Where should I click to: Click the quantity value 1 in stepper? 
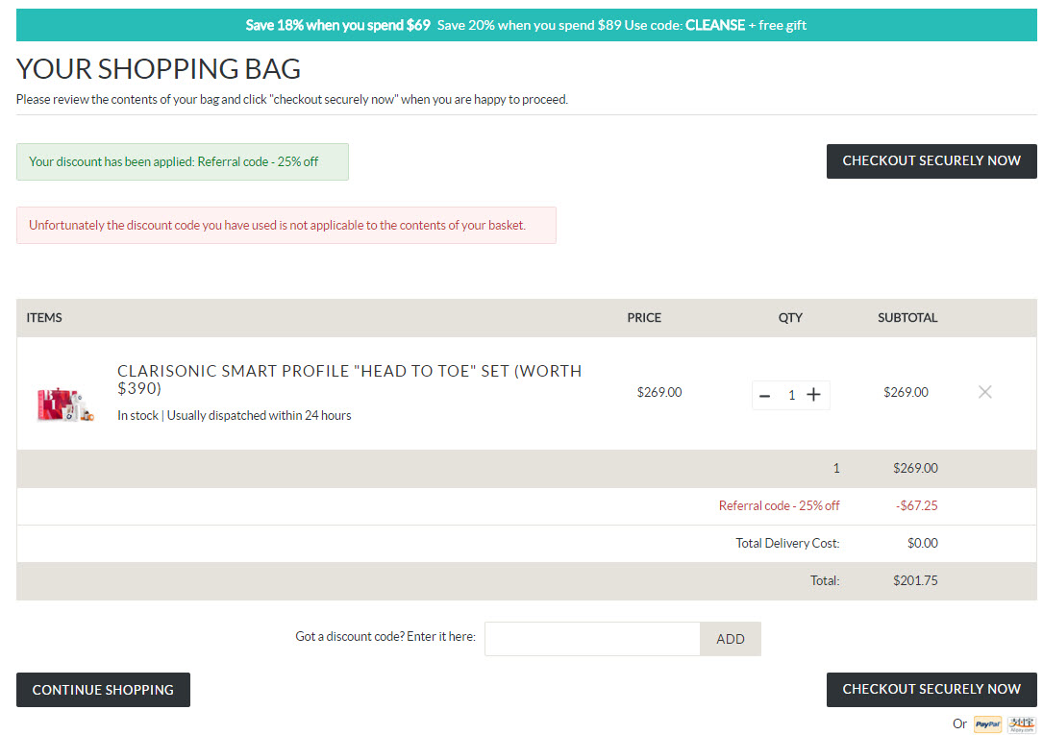coord(791,396)
